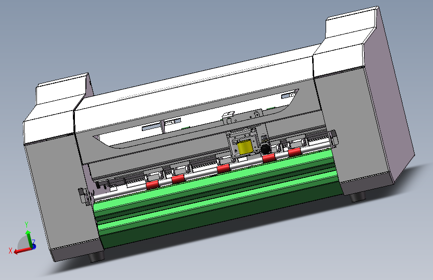The height and width of the screenshot is (280, 433).
Task: Select the silver roller shaft holding red rollers
Action: pos(213,171)
